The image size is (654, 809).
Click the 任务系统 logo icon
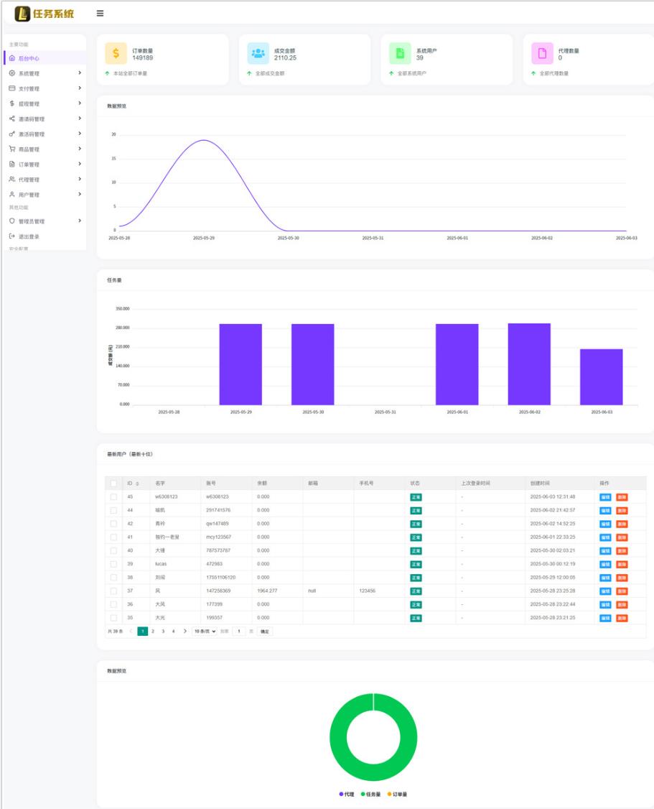(22, 13)
